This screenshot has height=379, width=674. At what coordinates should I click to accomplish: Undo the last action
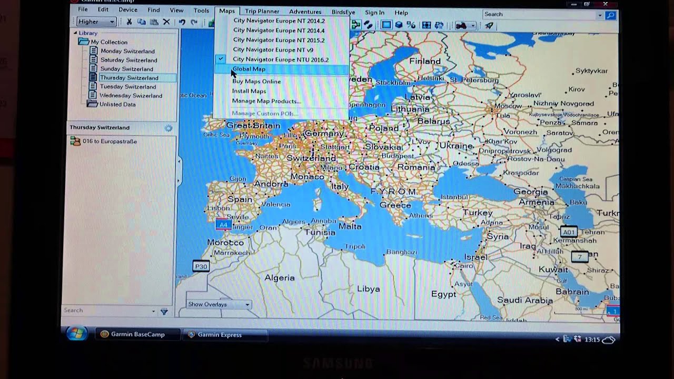[182, 22]
